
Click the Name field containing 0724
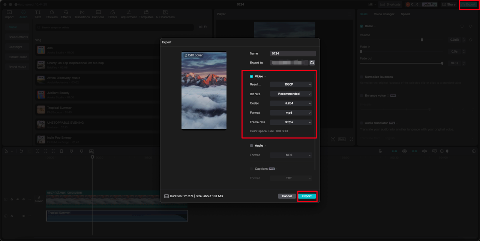(x=293, y=53)
